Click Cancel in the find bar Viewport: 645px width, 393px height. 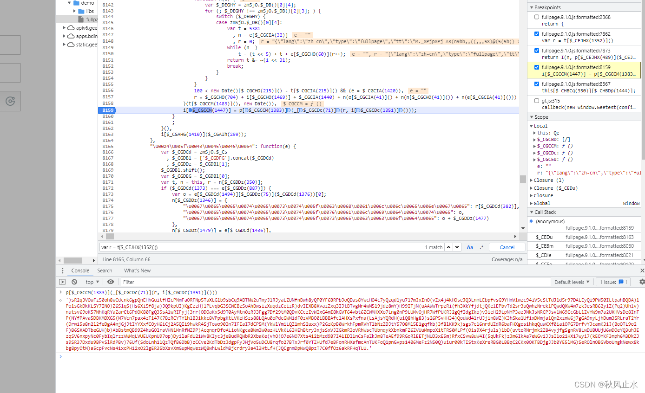(507, 247)
